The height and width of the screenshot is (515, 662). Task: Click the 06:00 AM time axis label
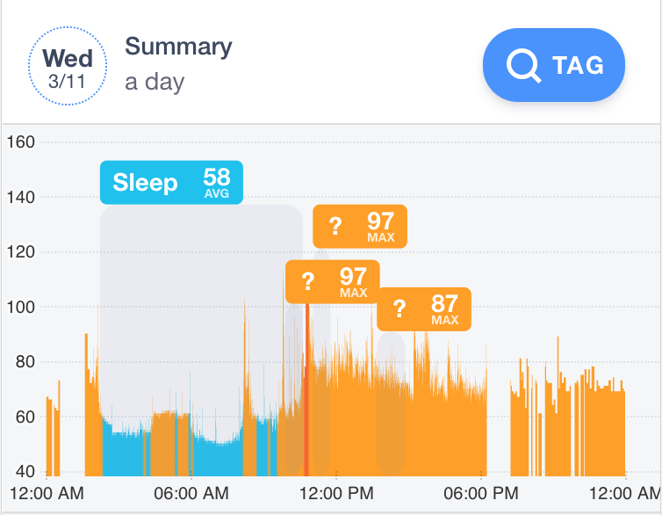tap(191, 493)
